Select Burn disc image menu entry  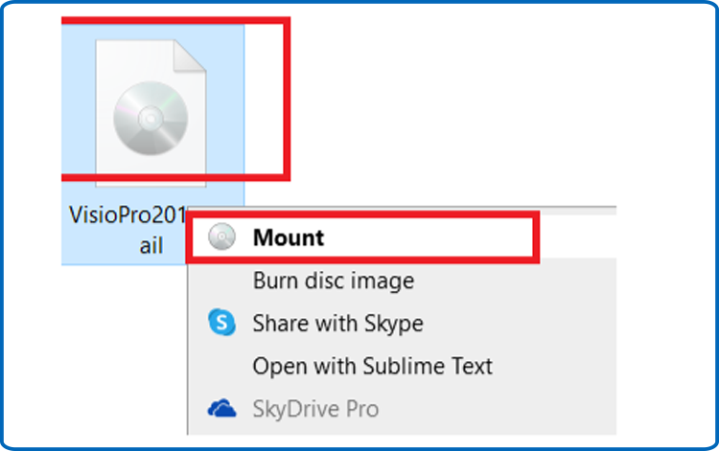pyautogui.click(x=334, y=281)
